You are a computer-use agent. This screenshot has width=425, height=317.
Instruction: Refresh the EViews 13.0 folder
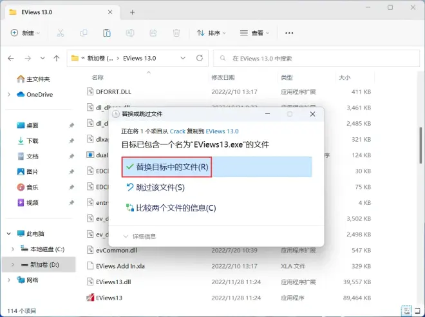pyautogui.click(x=200, y=58)
